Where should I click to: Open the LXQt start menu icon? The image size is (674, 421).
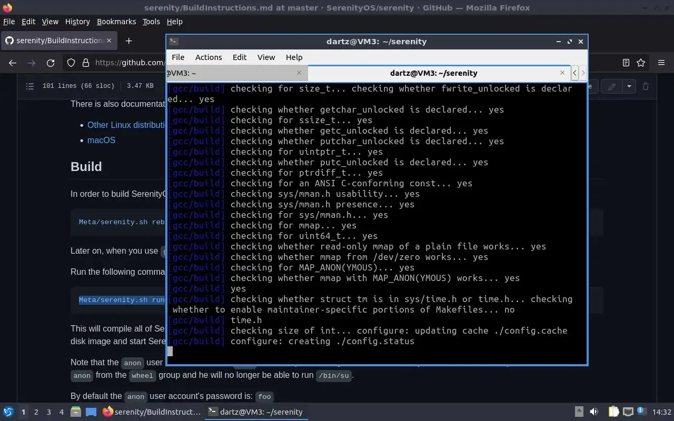tap(8, 412)
